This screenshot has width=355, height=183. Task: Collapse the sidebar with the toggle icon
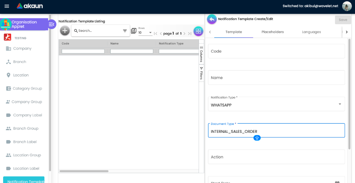[x=52, y=24]
